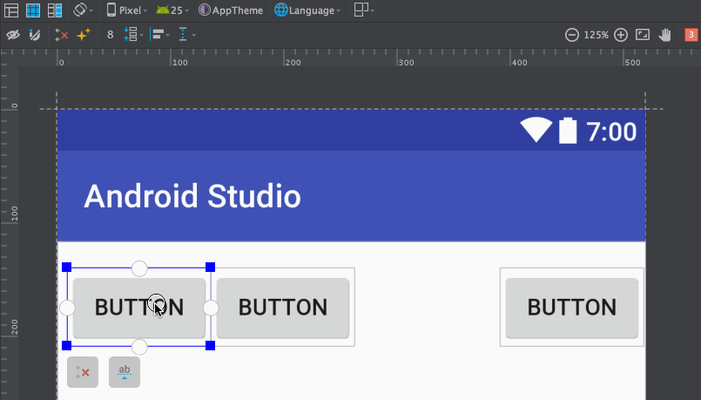Click the WiFi icon in preview status bar
701x400 pixels.
pos(536,130)
